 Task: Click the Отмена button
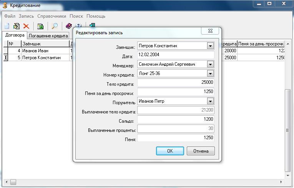pos(201,151)
